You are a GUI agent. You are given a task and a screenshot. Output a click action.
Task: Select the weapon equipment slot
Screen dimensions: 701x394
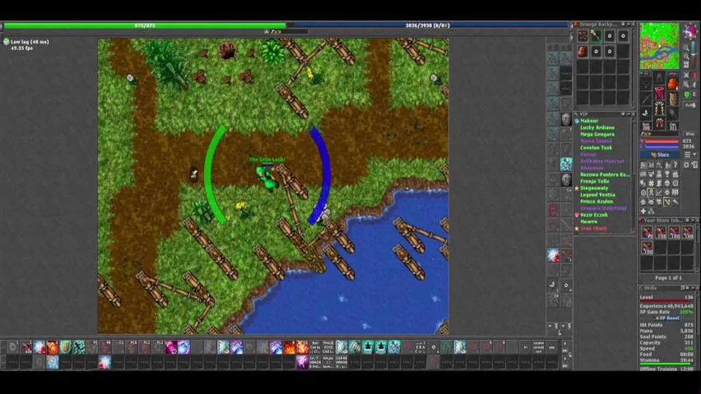tap(646, 99)
